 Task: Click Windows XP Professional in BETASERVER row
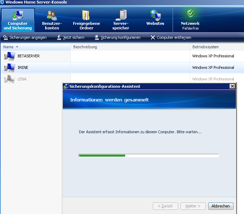coord(213,56)
